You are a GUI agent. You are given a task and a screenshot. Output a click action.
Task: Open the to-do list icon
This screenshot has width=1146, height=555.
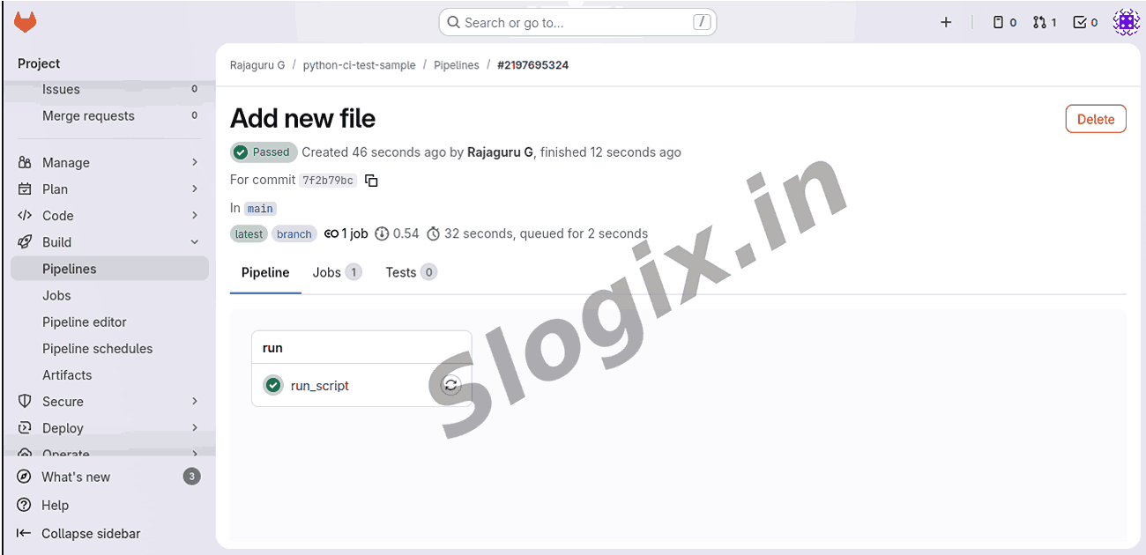(x=1085, y=22)
